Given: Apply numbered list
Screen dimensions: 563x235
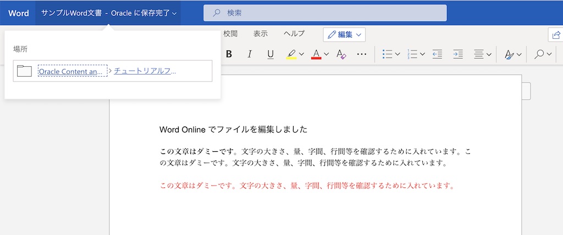Looking at the screenshot, I should pos(412,54).
